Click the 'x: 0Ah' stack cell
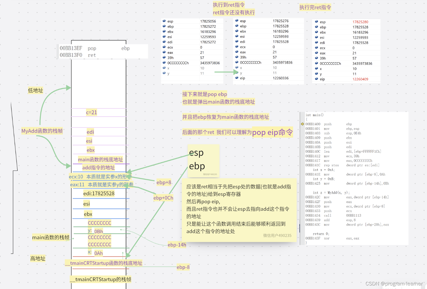The width and height of the screenshot is (427, 289). (x=95, y=253)
